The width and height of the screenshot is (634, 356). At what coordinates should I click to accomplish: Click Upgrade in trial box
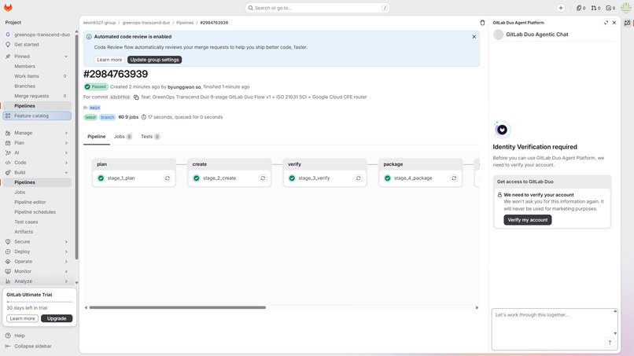pyautogui.click(x=57, y=318)
